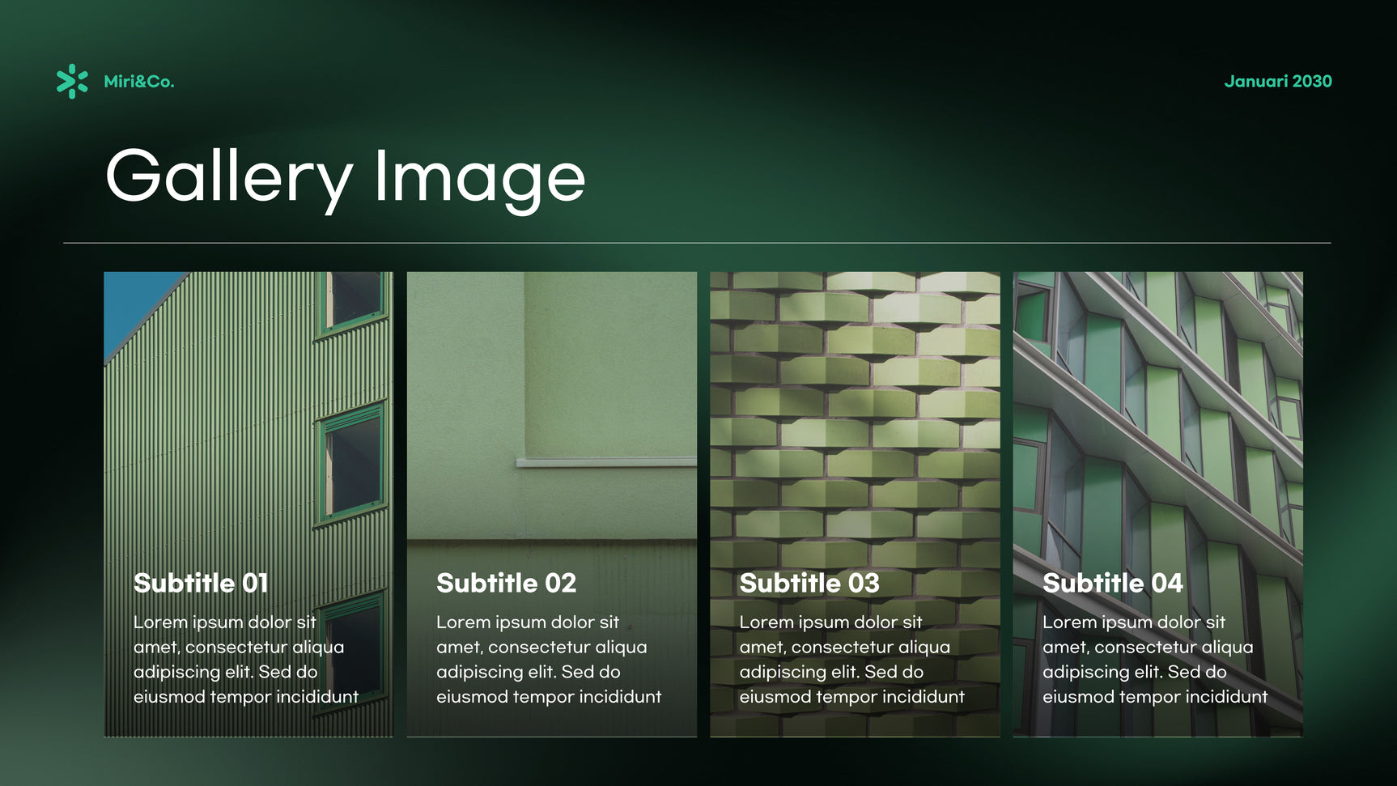Click the white ledge in the second image
The image size is (1397, 786).
tap(606, 462)
